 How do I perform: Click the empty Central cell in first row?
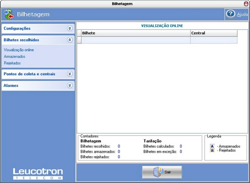[x=214, y=40]
